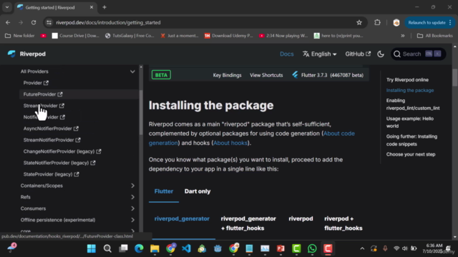Reload the page with refresh icon
This screenshot has height=257, width=458.
click(34, 22)
